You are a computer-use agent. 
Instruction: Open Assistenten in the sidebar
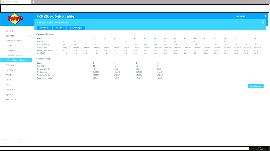point(11,99)
